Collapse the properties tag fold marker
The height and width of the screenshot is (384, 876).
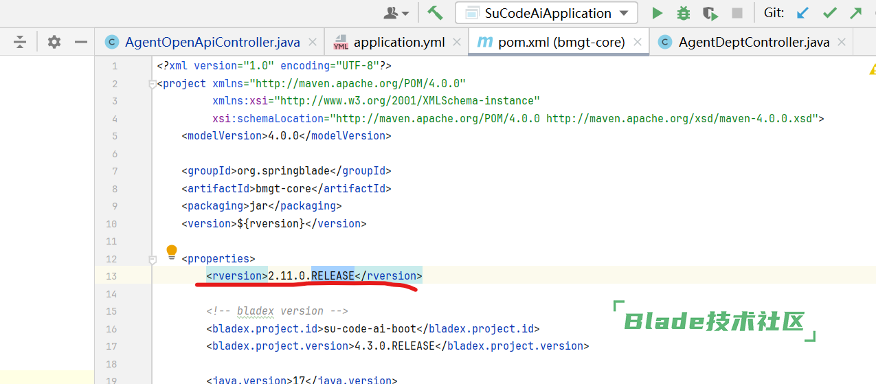(153, 260)
